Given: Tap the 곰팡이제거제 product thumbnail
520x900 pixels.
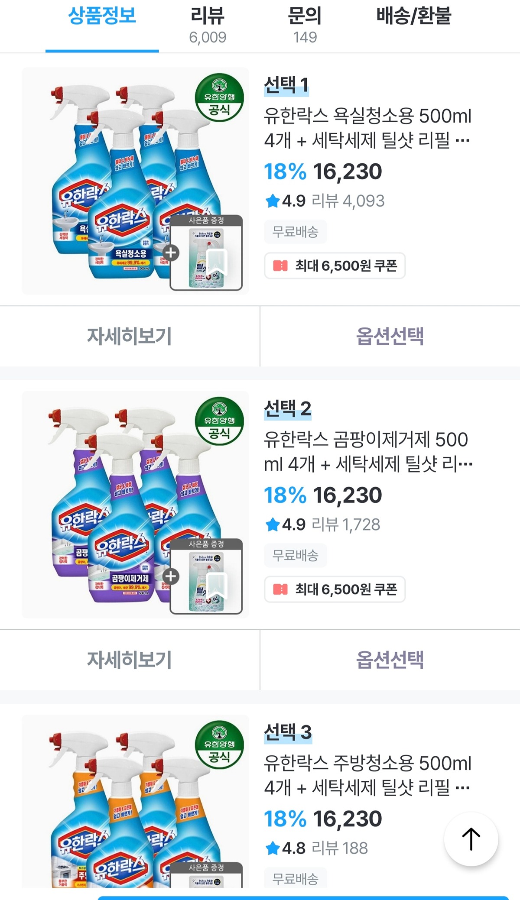Looking at the screenshot, I should point(135,505).
